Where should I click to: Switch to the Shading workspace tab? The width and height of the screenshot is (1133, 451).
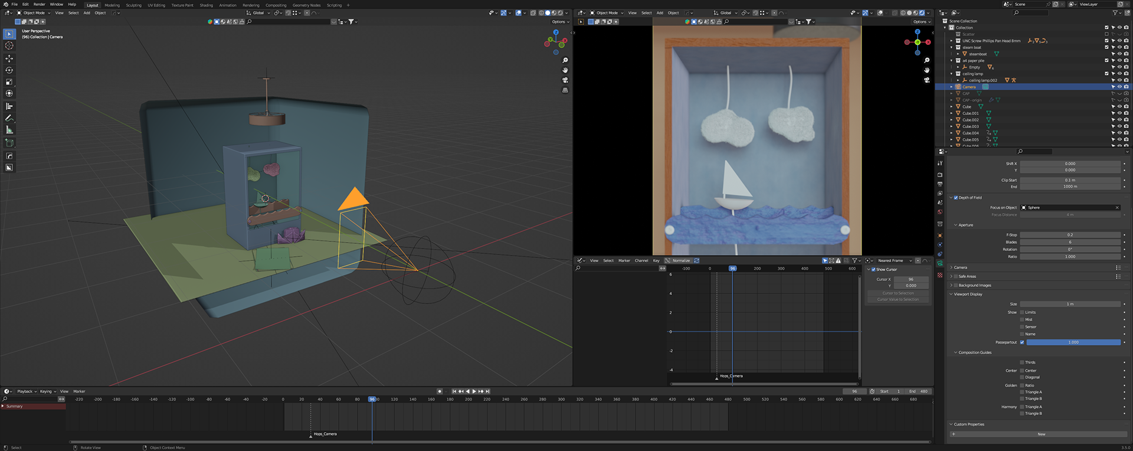206,5
